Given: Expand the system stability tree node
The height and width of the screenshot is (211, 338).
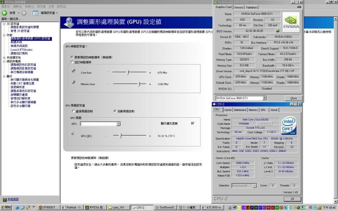Looking at the screenshot, I should click(x=4, y=57).
